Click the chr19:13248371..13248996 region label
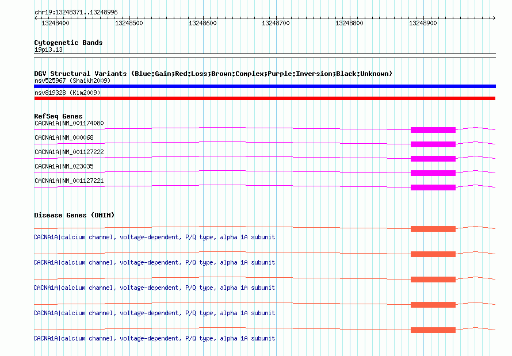The image size is (512, 356). coord(76,13)
